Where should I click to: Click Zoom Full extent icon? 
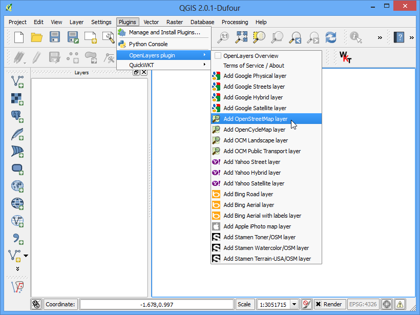pos(241,37)
